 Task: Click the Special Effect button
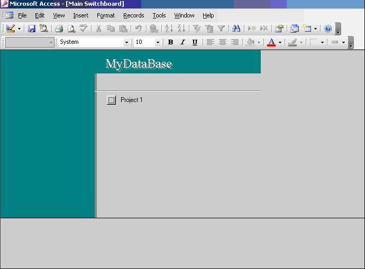pyautogui.click(x=335, y=42)
